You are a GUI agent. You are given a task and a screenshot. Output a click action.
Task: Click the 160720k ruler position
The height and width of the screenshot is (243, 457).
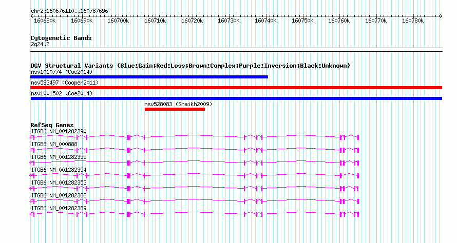coord(192,21)
